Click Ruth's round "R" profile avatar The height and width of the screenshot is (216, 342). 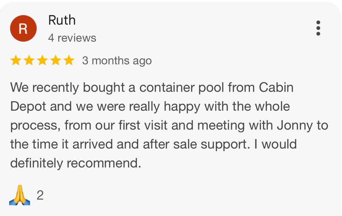(x=23, y=28)
